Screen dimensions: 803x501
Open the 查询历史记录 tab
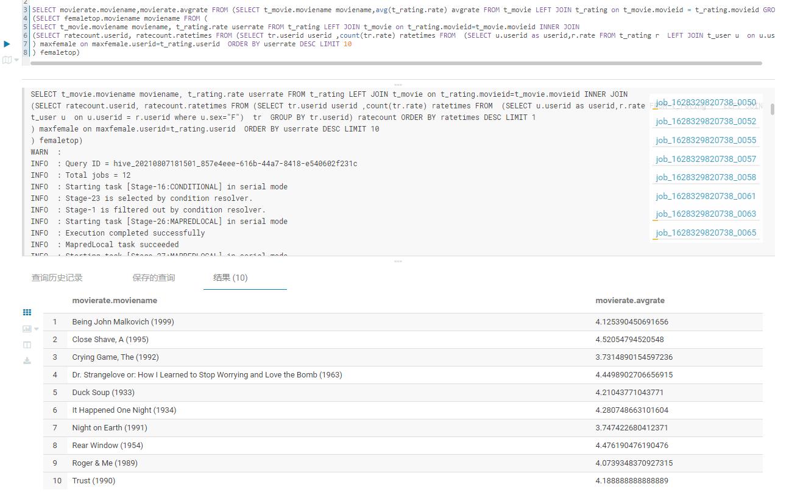(x=57, y=278)
